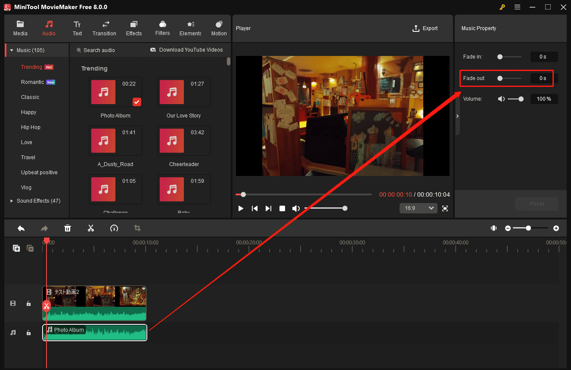Click Download YouTube Videos link

point(186,50)
